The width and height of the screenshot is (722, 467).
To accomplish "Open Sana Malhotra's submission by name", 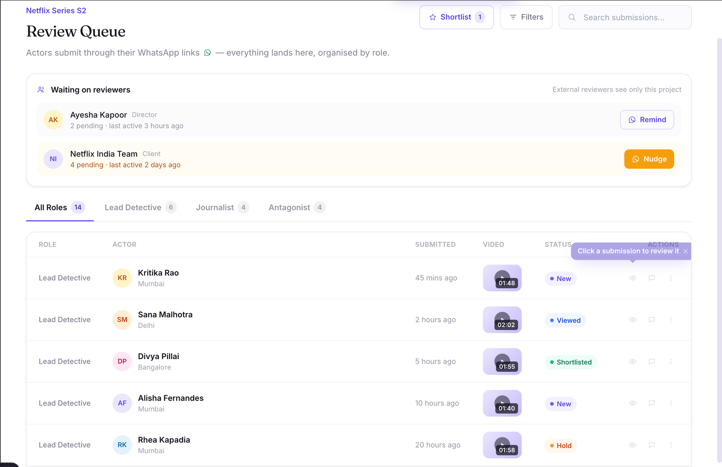I will [x=165, y=314].
